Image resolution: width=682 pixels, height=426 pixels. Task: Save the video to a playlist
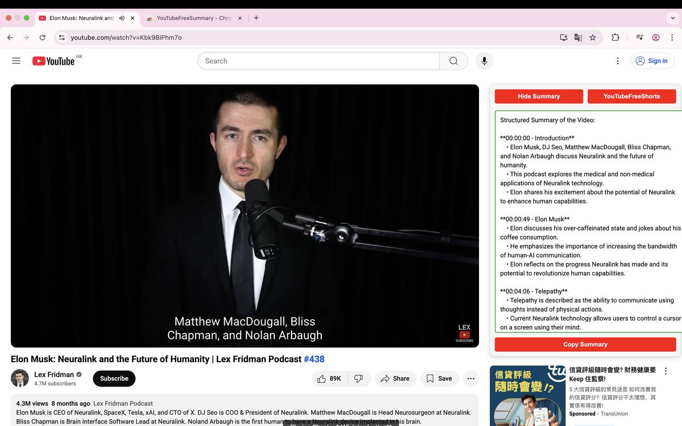coord(440,379)
